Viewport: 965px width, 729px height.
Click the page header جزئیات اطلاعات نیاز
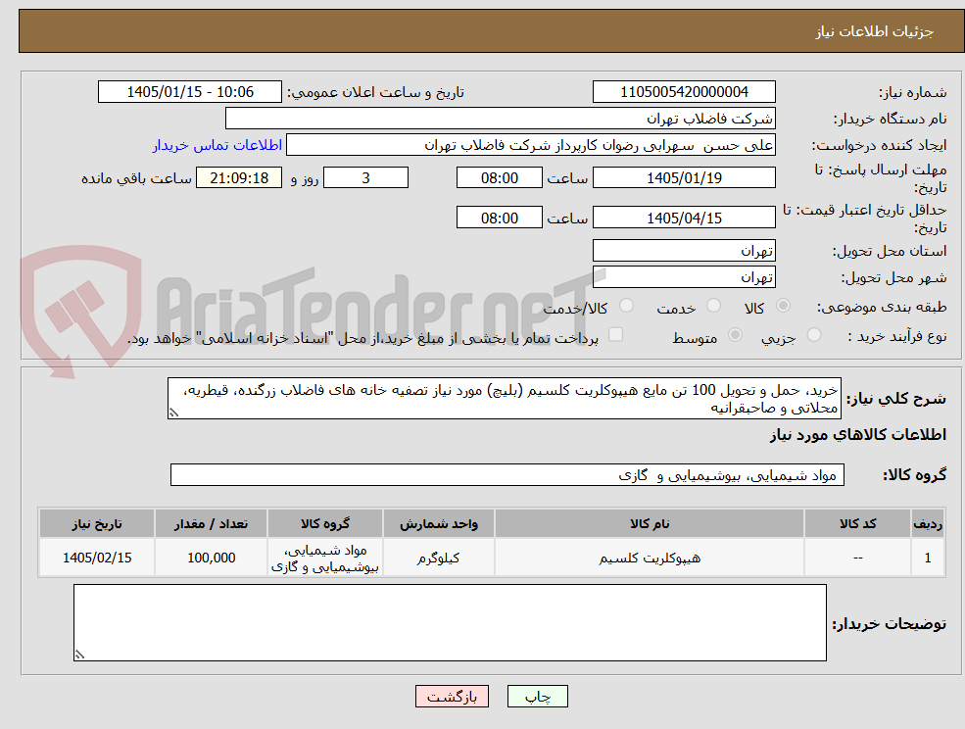(x=875, y=31)
